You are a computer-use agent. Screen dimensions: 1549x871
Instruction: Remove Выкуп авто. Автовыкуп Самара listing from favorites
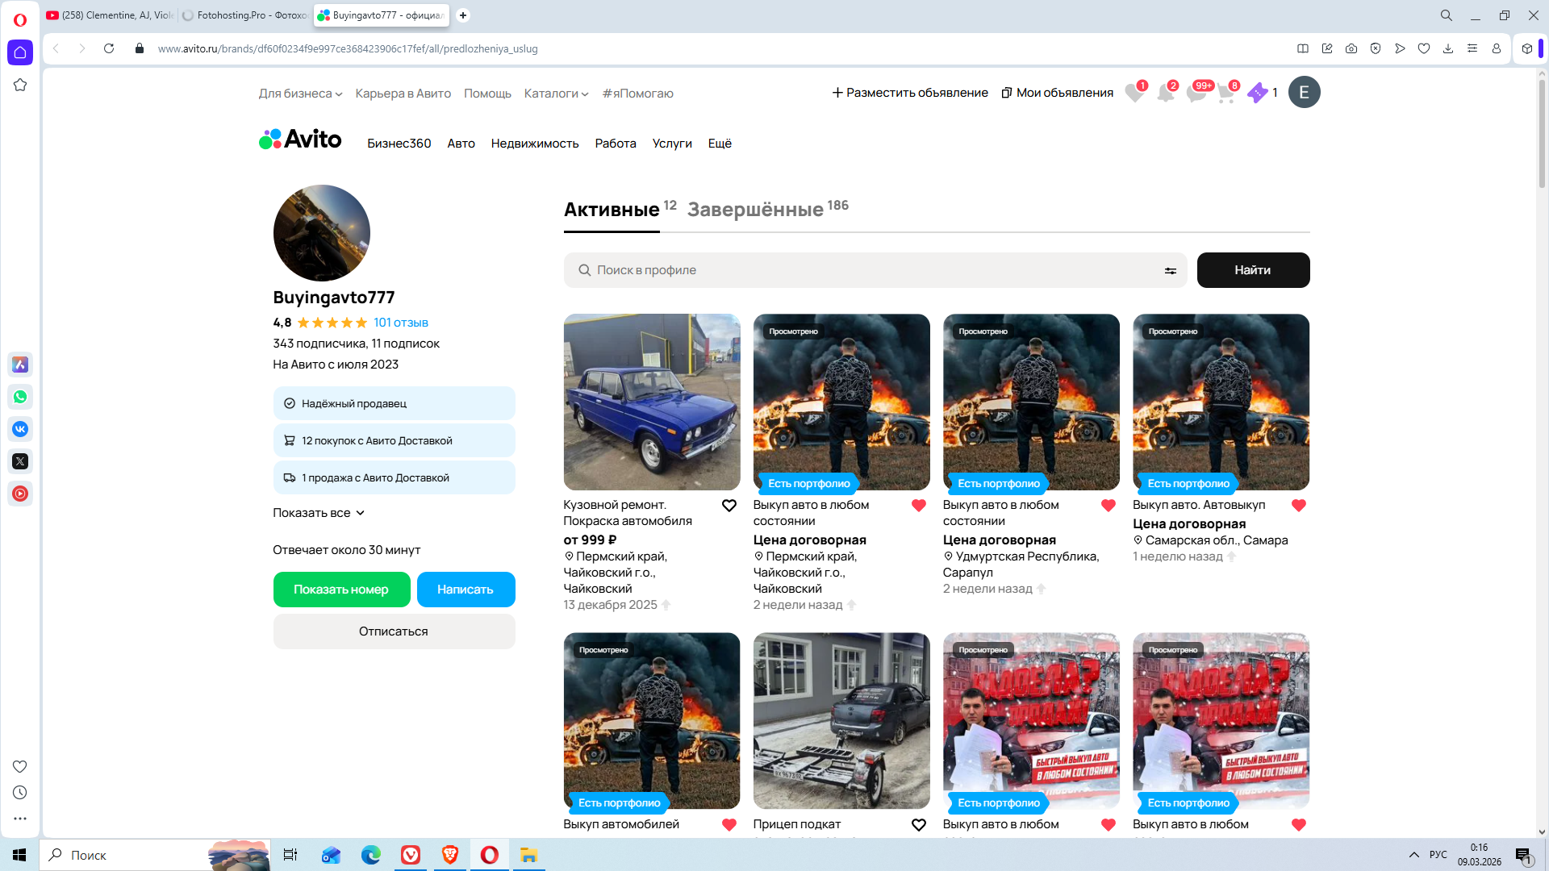click(1298, 506)
